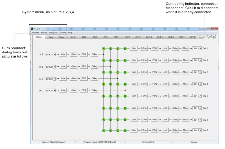Open the LINK B dropdown for In B
The width and height of the screenshot is (225, 149).
51,67
